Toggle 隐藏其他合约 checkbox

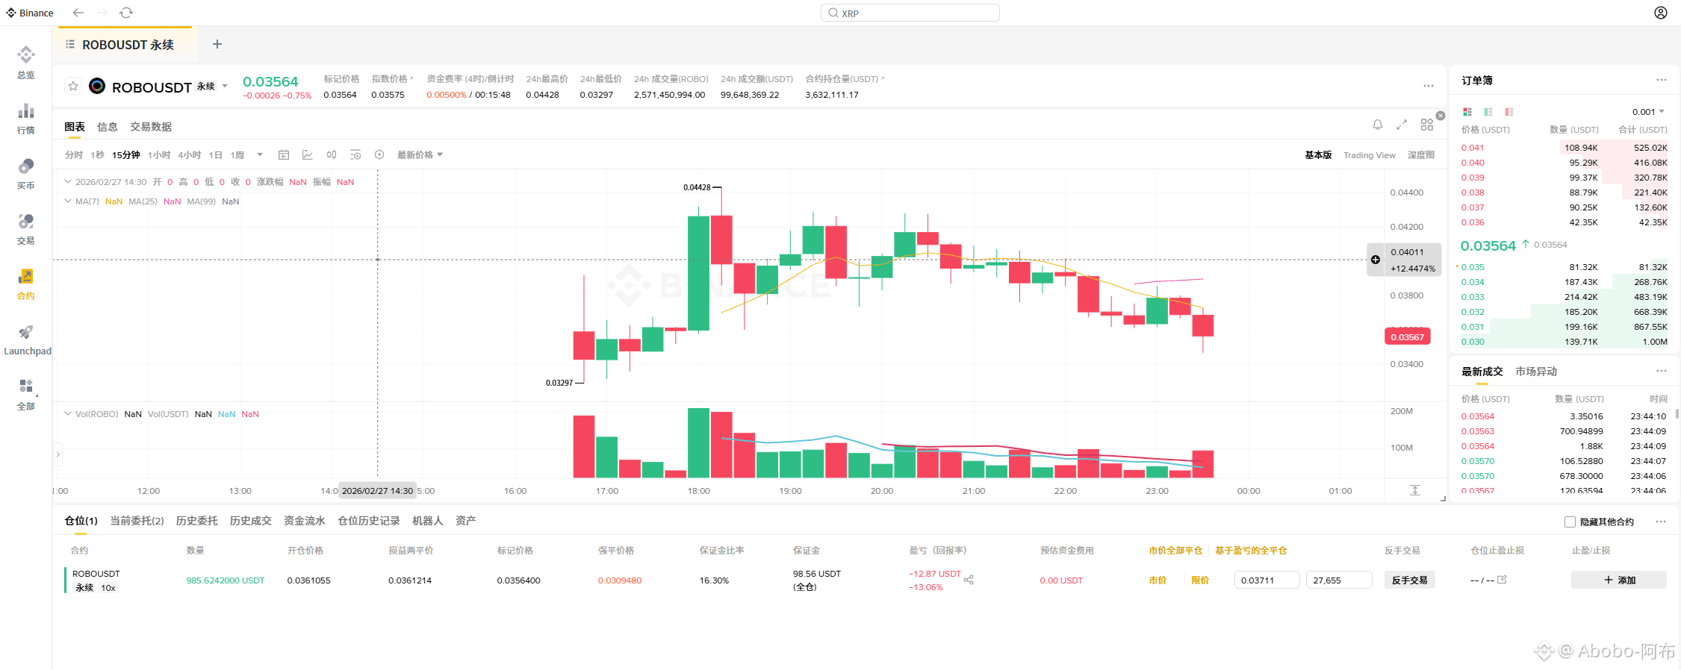(x=1570, y=522)
